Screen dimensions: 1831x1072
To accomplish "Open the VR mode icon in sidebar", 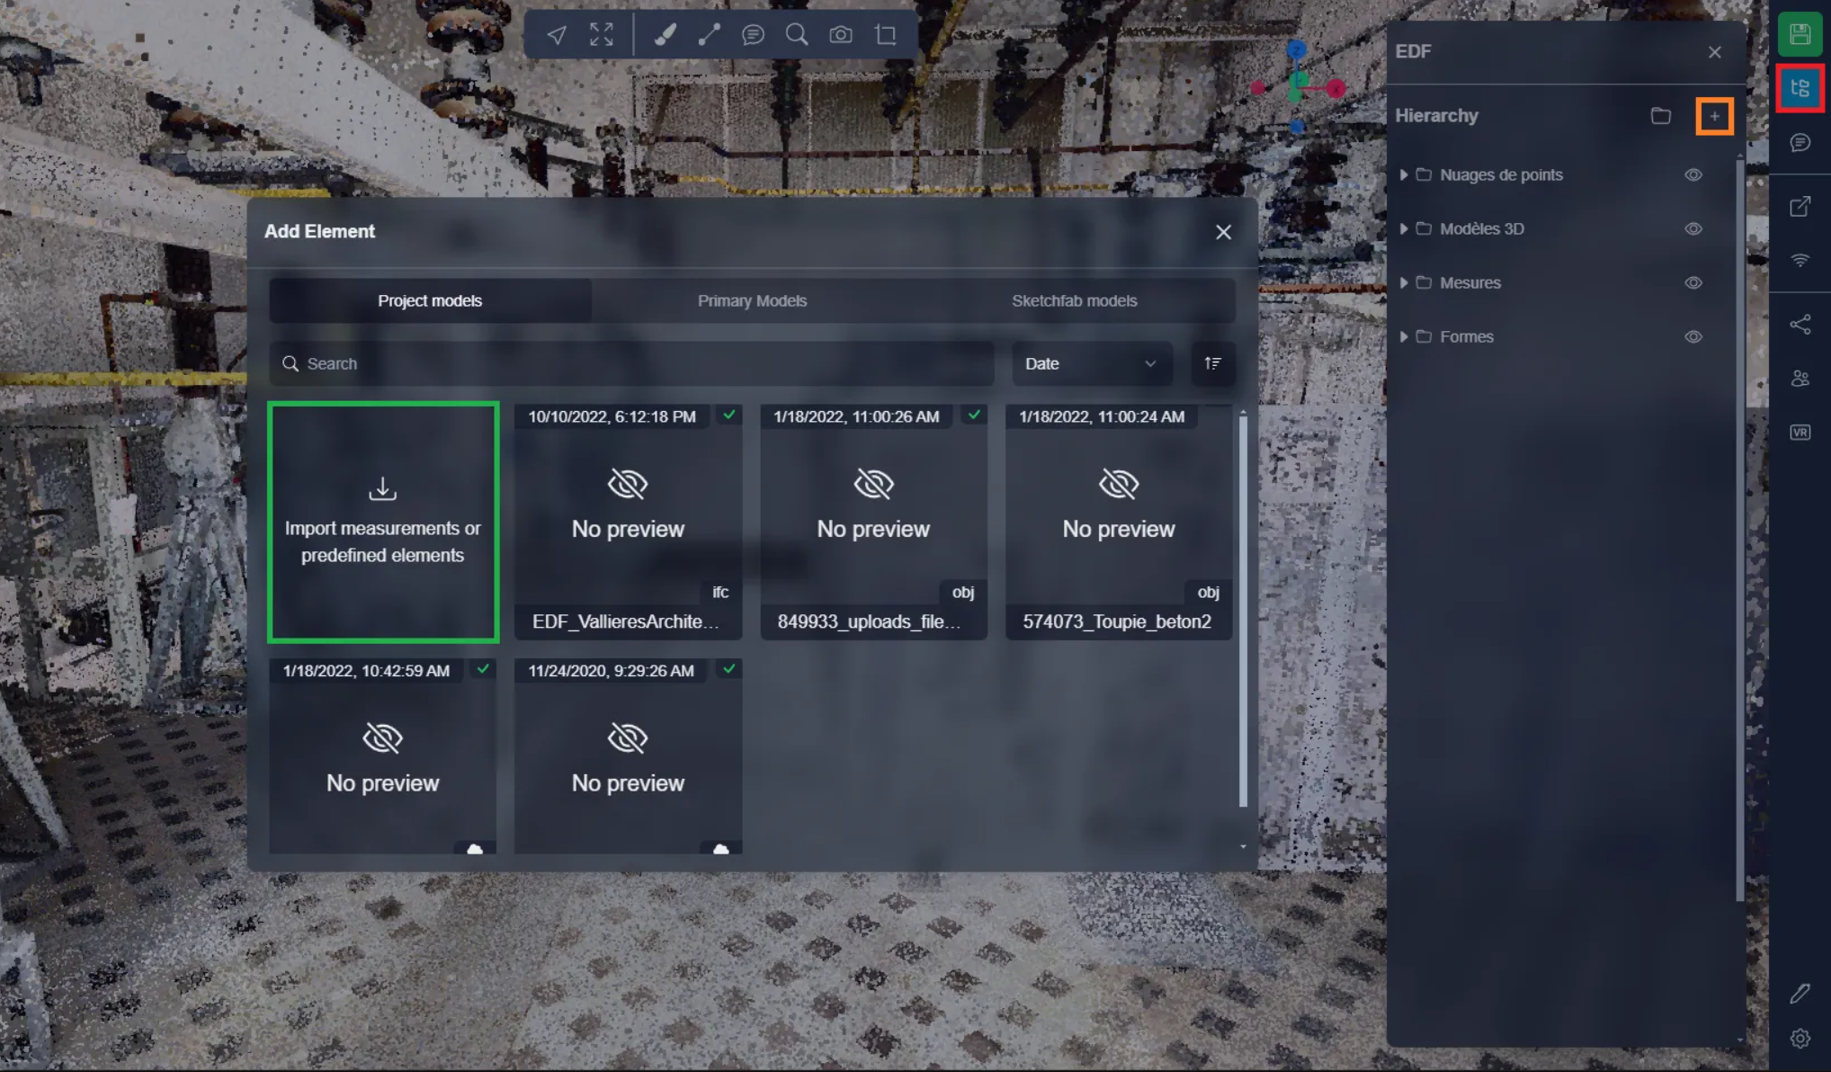I will (1800, 433).
